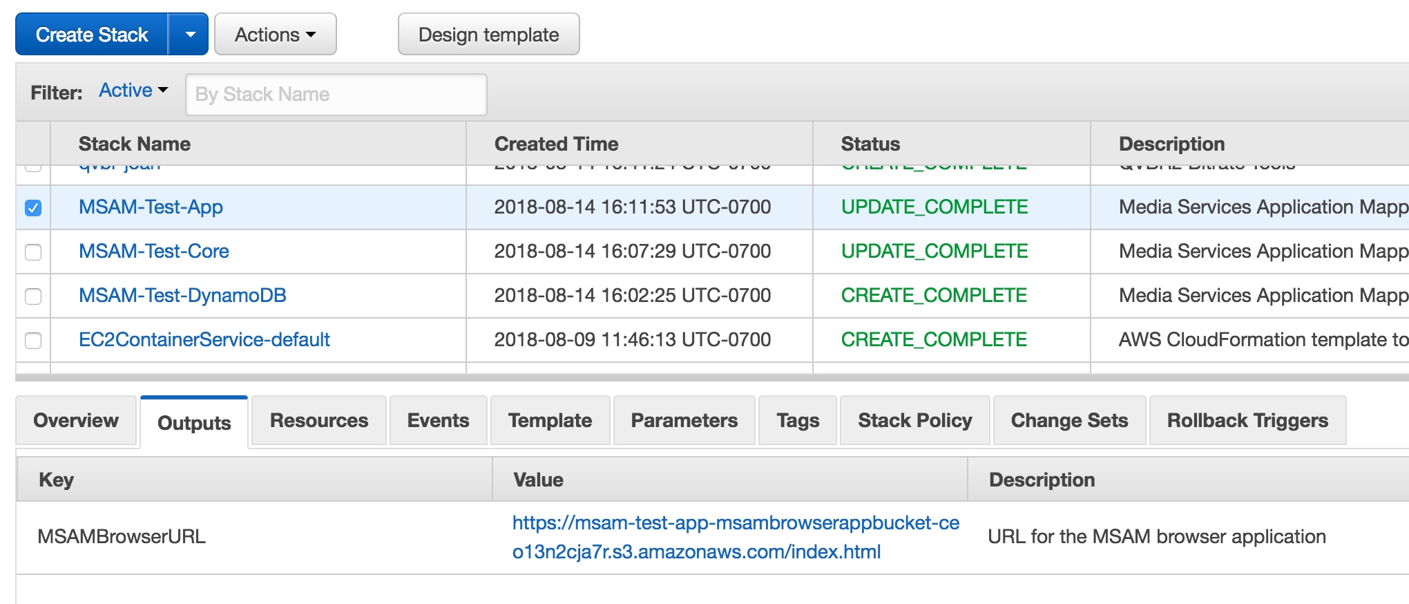Click the stack table Description column header

[1250, 144]
